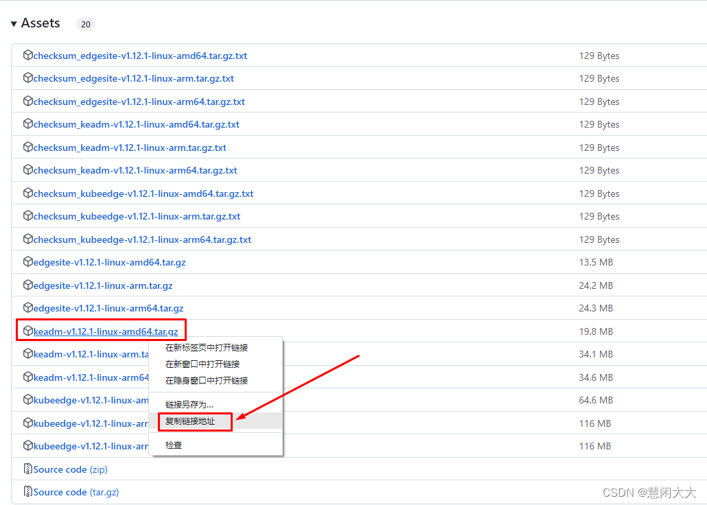Click package icon beside checksum_kubeedge-v1.12.1-linux-arm.tar.gz.txt
This screenshot has height=505, width=707.
[28, 215]
